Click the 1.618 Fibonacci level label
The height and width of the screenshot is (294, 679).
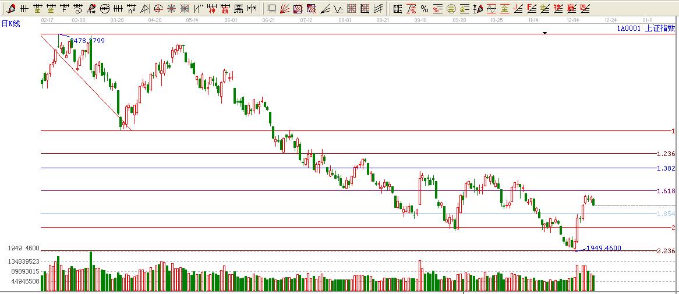[x=664, y=191]
